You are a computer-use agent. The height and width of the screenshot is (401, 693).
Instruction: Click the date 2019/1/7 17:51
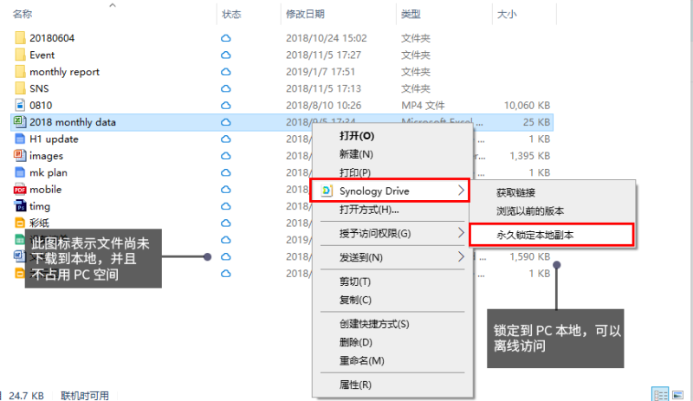(320, 72)
